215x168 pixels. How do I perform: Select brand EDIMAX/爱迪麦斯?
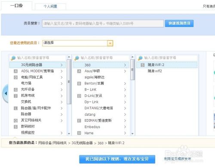tap(101, 120)
